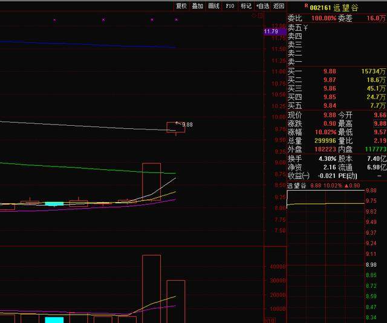Add stock via +自选 button
Image resolution: width=387 pixels, height=323 pixels.
[262, 6]
